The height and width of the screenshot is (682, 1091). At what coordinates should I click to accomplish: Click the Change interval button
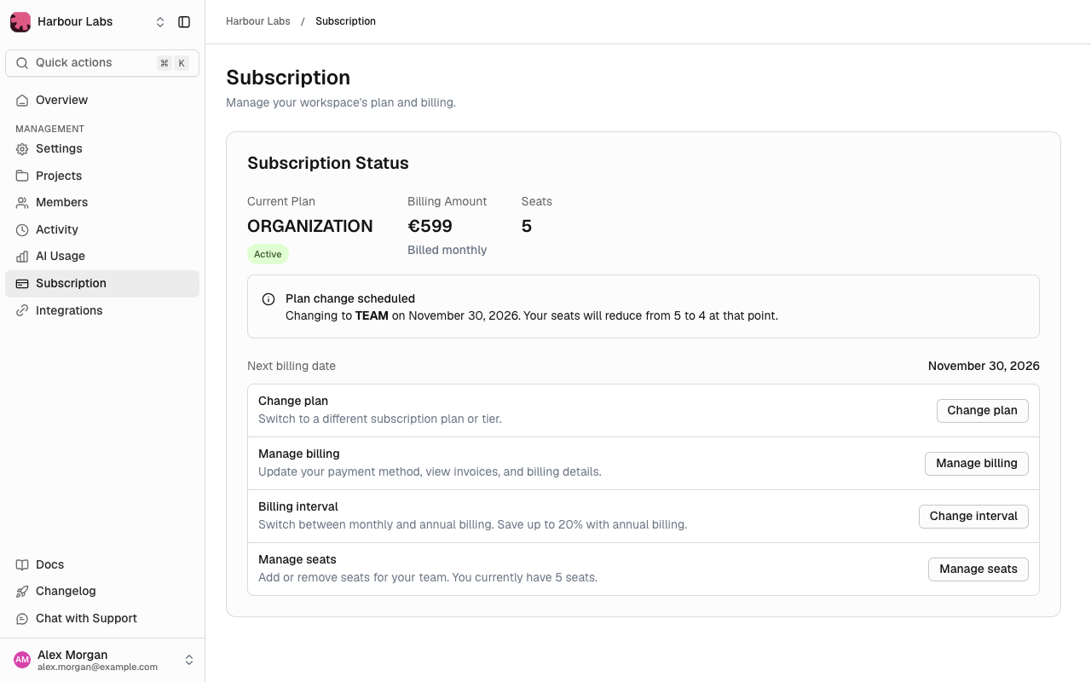coord(973,517)
